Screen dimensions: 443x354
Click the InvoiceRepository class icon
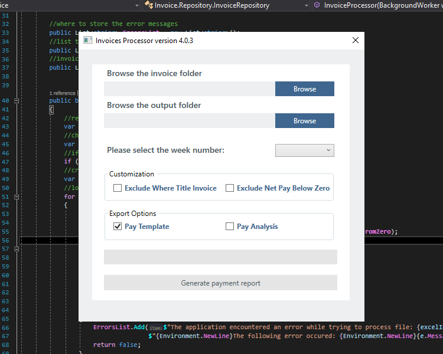(149, 5)
